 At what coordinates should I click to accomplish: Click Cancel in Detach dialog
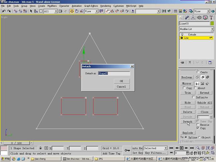pyautogui.click(x=122, y=87)
